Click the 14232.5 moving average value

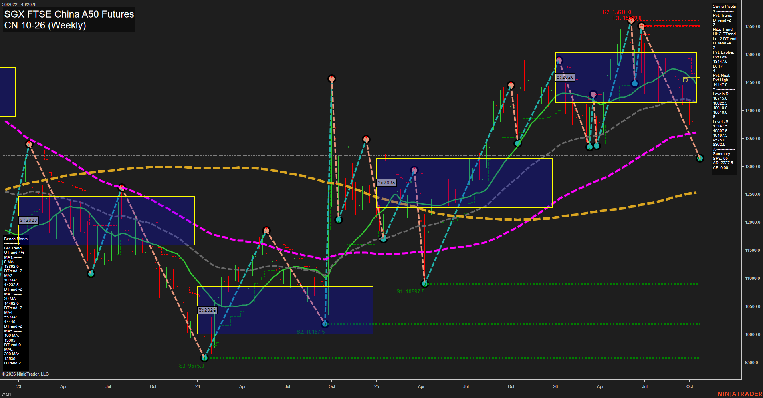[12, 285]
